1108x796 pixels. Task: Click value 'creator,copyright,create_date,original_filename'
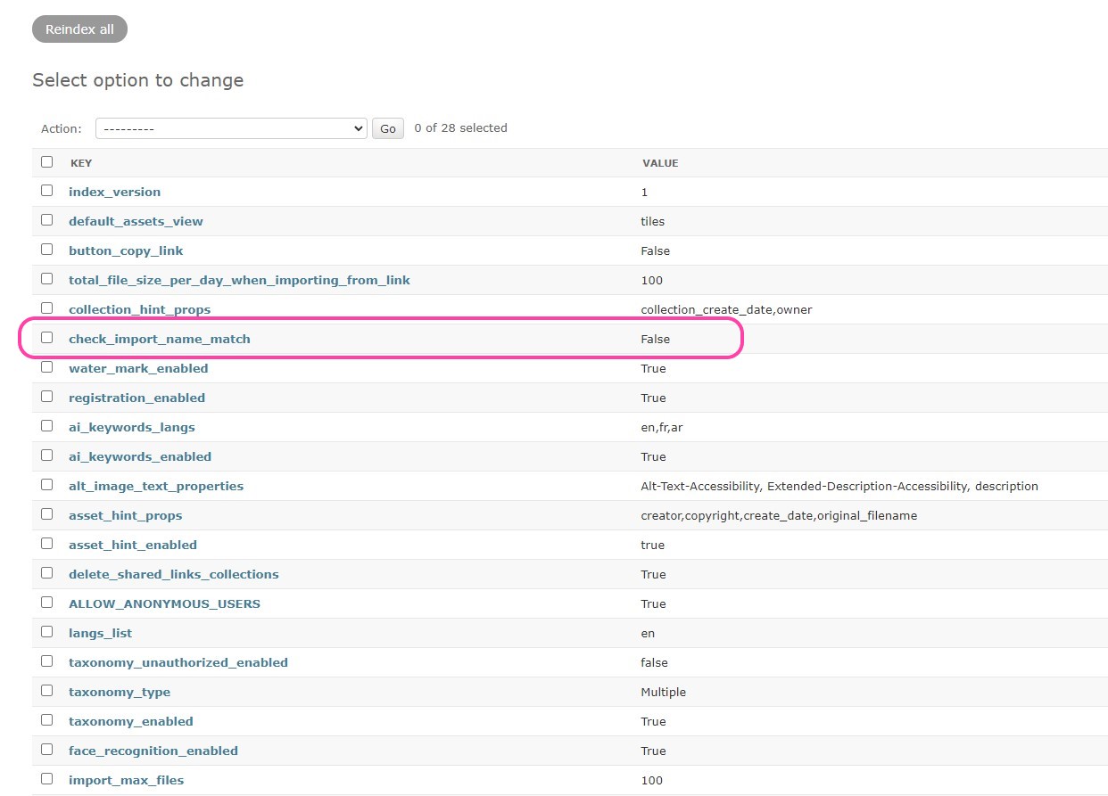click(x=779, y=515)
